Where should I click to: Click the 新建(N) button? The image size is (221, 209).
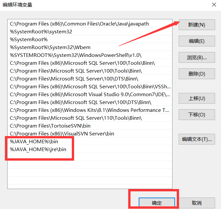[197, 25]
